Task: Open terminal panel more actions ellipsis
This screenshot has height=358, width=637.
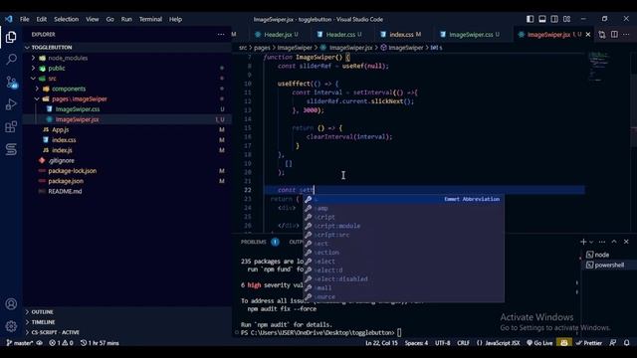Action: (602, 242)
